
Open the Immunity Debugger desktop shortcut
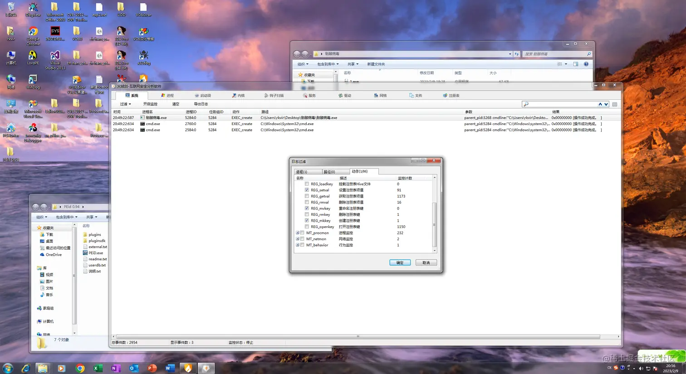(x=33, y=132)
